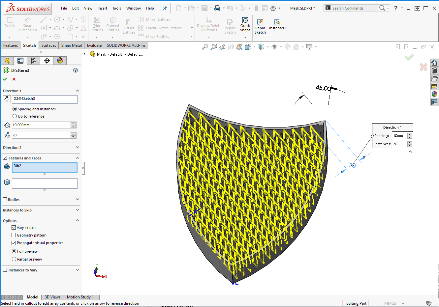Open the DimXpert Manager crosshair tab
This screenshot has width=439, height=307.
[x=47, y=61]
